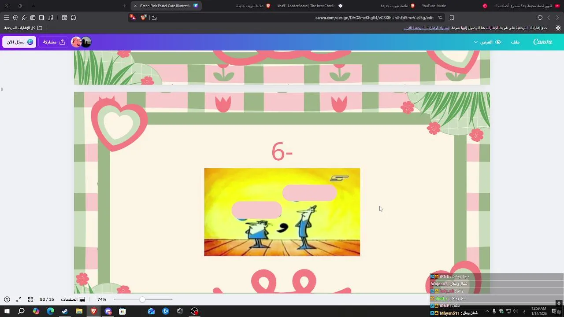This screenshot has height=317, width=564.
Task: Bookmark this page with the bookmark icon
Action: pyautogui.click(x=452, y=18)
